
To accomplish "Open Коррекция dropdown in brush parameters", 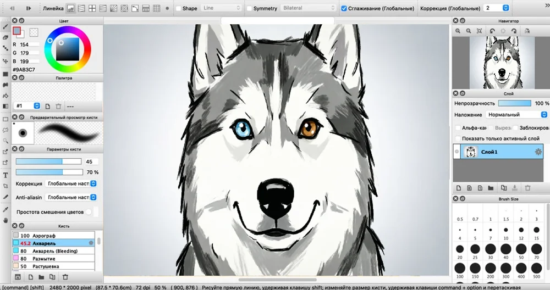I will [71, 183].
